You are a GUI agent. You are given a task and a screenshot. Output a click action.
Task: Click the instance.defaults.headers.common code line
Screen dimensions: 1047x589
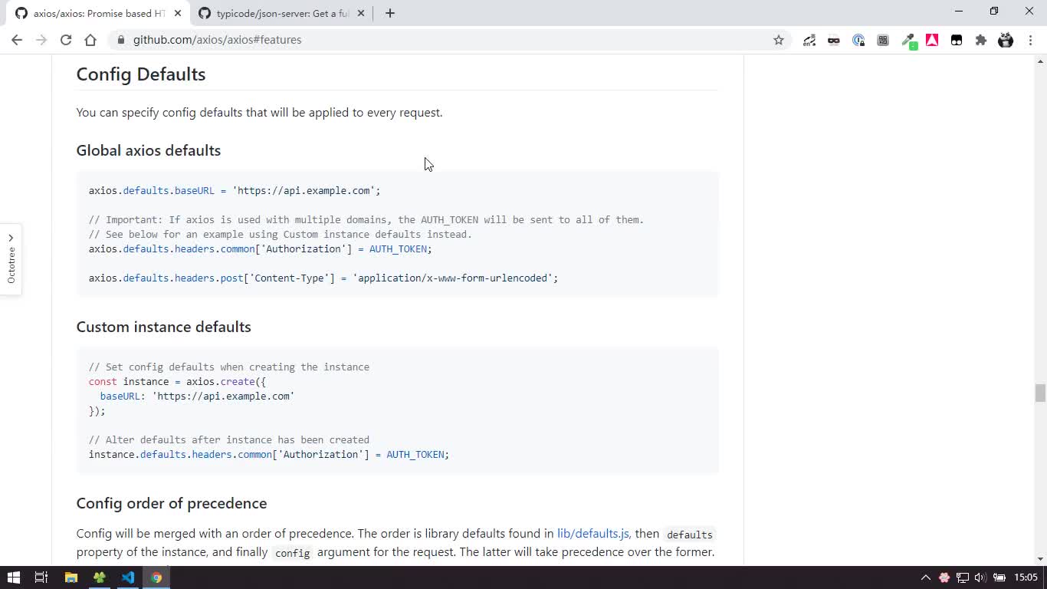coord(269,454)
